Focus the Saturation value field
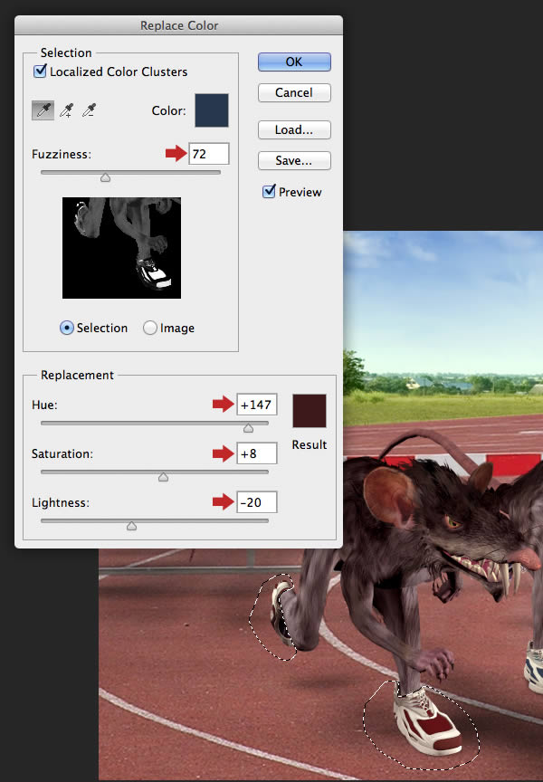543x782 pixels. click(x=257, y=453)
